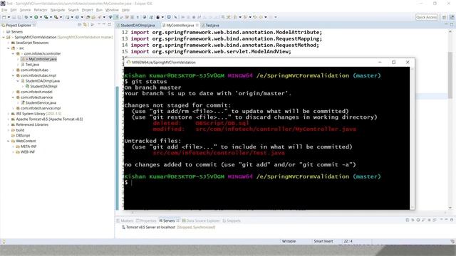Collapse the WebContent folder node
The image size is (456, 256).
pyautogui.click(x=9, y=141)
